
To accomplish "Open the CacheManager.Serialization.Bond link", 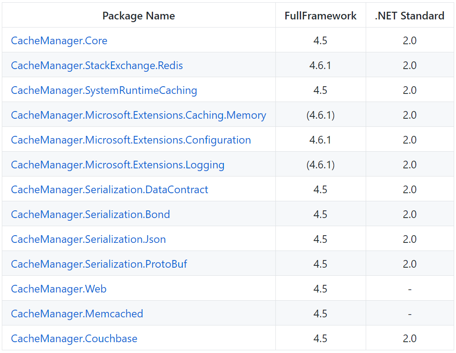I will pos(90,214).
